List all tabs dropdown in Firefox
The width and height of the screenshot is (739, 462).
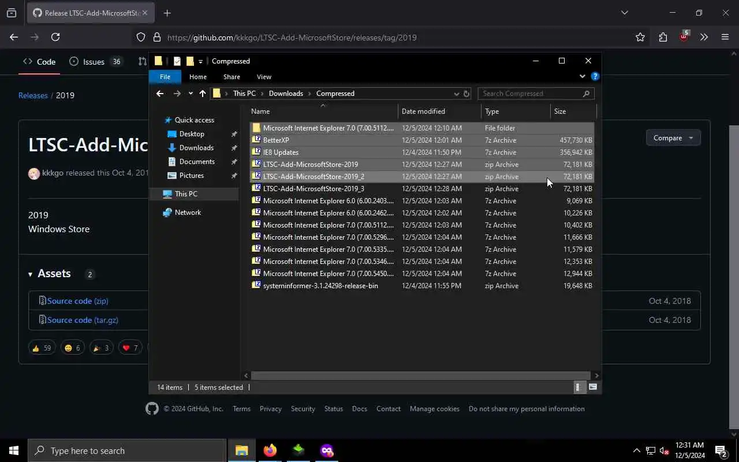coord(624,13)
